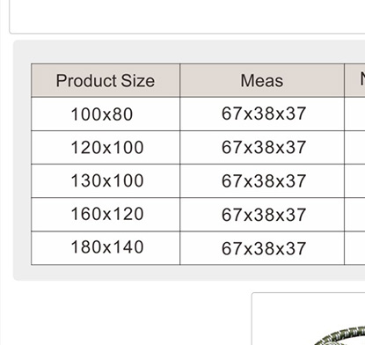Click the 67x38x37 value in the 100x80 row
The width and height of the screenshot is (365, 345).
click(264, 114)
